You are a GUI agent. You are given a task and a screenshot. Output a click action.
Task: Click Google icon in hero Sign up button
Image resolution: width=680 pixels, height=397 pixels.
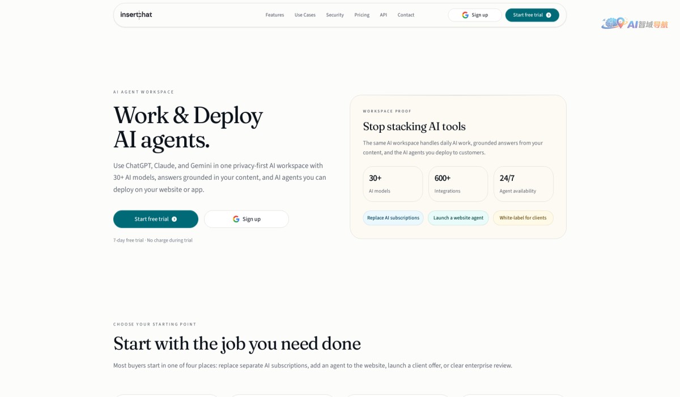(x=236, y=219)
